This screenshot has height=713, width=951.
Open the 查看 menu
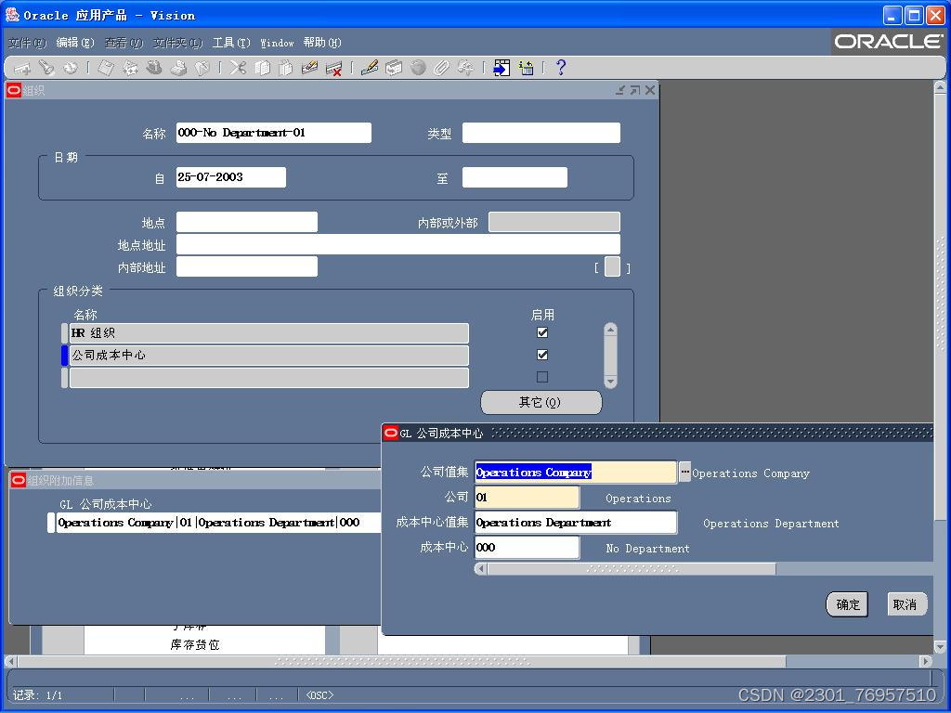[x=124, y=43]
